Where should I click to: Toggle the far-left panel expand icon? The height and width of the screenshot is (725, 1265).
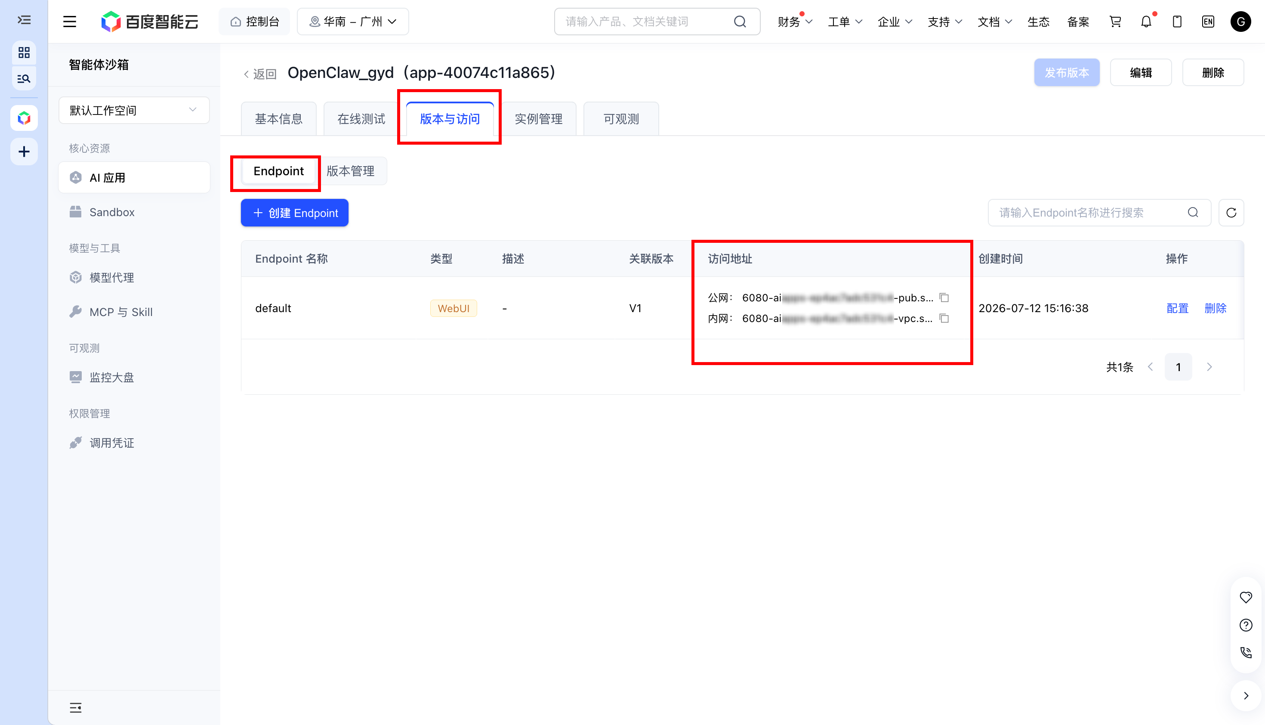pos(24,20)
